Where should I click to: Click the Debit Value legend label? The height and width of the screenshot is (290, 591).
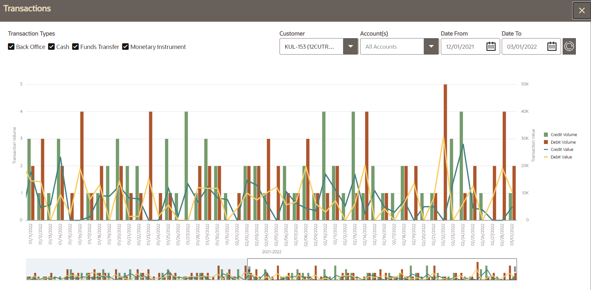pos(561,157)
